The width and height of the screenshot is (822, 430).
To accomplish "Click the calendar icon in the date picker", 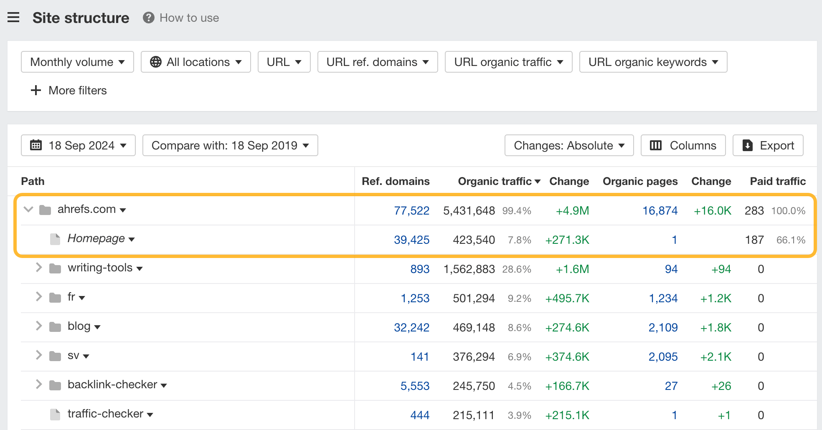I will 36,145.
